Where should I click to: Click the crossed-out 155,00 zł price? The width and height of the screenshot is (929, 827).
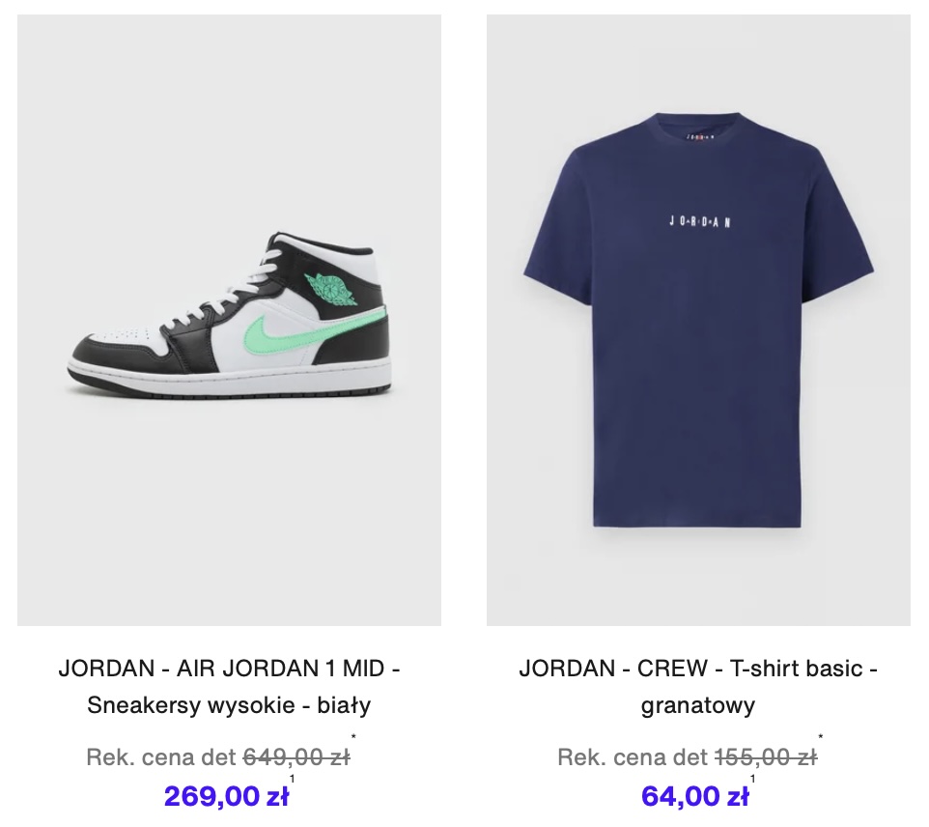[x=766, y=757]
